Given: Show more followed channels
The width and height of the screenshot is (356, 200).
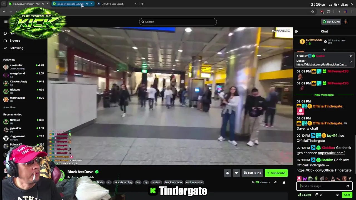Looking at the screenshot, I should click(9, 107).
